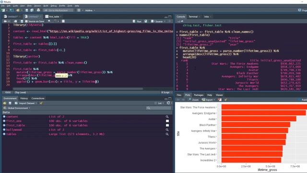Viewport: 307px width, 173px height.
Task: Click the editor back navigation arrow
Action: pos(5,21)
